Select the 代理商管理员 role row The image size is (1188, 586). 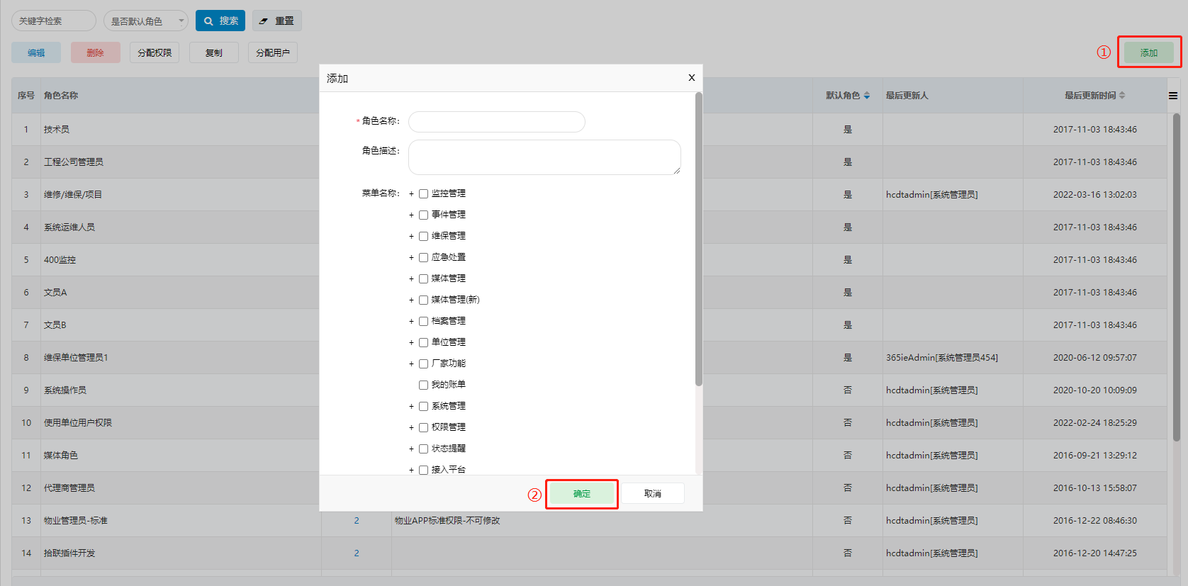coord(589,488)
